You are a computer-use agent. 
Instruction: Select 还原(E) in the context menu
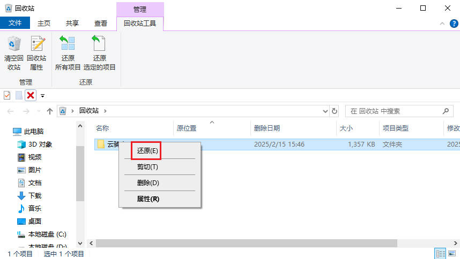point(147,151)
